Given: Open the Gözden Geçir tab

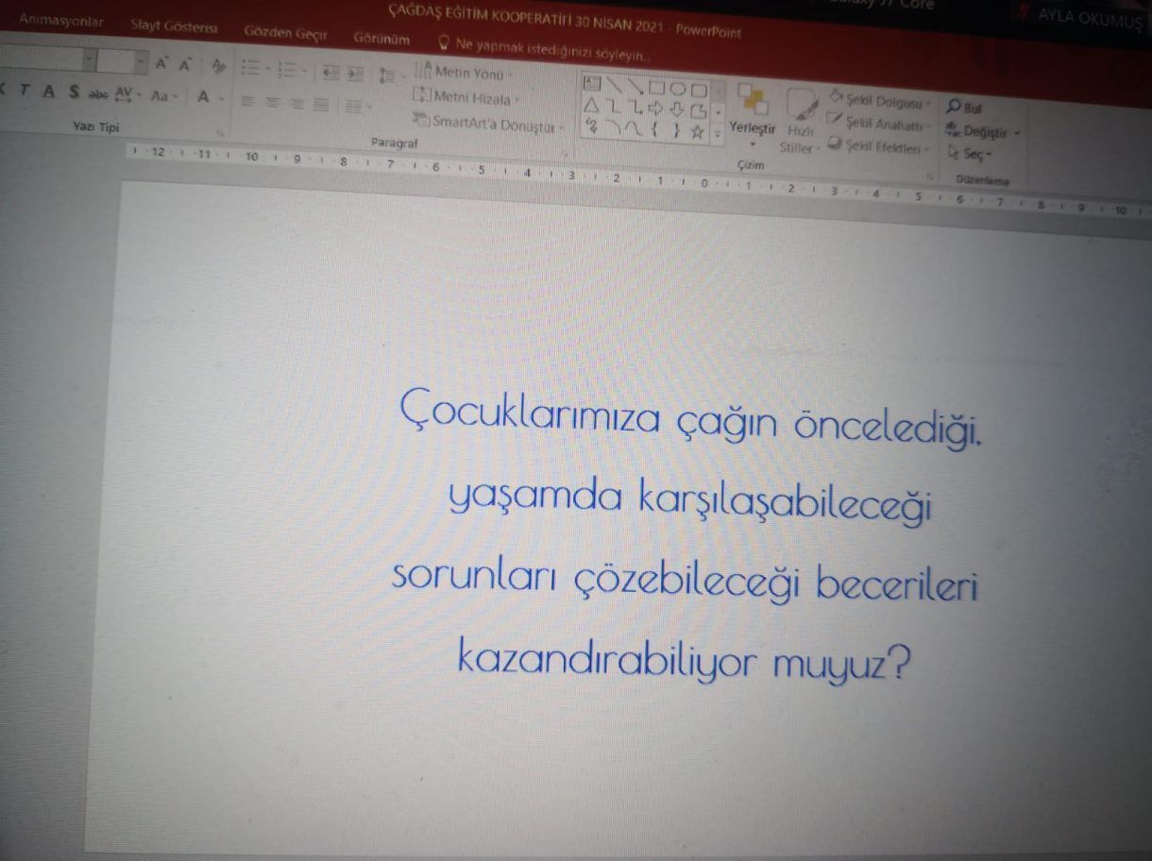Looking at the screenshot, I should point(285,33).
